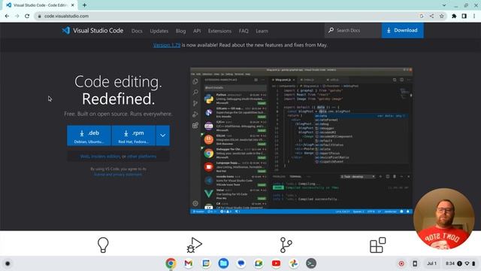Click the IntelliSense lightbulb icon
This screenshot has height=271, width=481.
[x=103, y=245]
